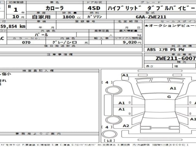Click the 車台番号 header label
The width and height of the screenshot is (196, 147).
click(x=182, y=55)
